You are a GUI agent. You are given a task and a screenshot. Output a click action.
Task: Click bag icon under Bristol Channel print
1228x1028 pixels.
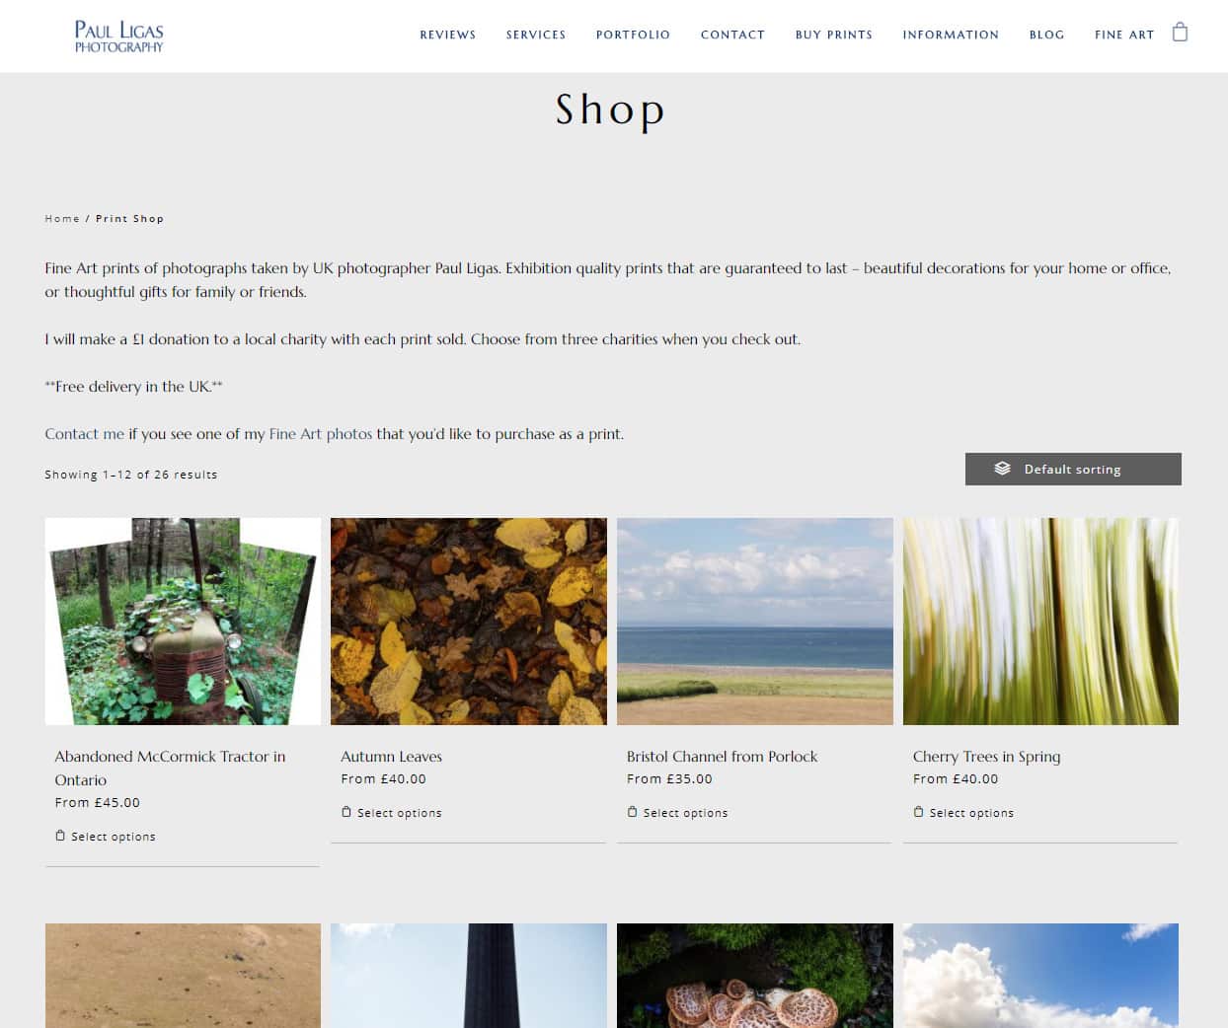click(x=632, y=812)
